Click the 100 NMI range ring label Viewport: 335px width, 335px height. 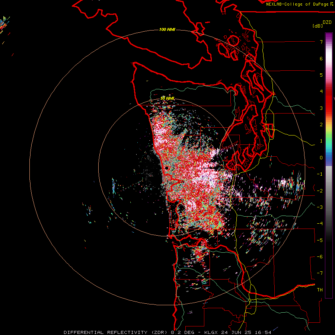[x=167, y=29]
